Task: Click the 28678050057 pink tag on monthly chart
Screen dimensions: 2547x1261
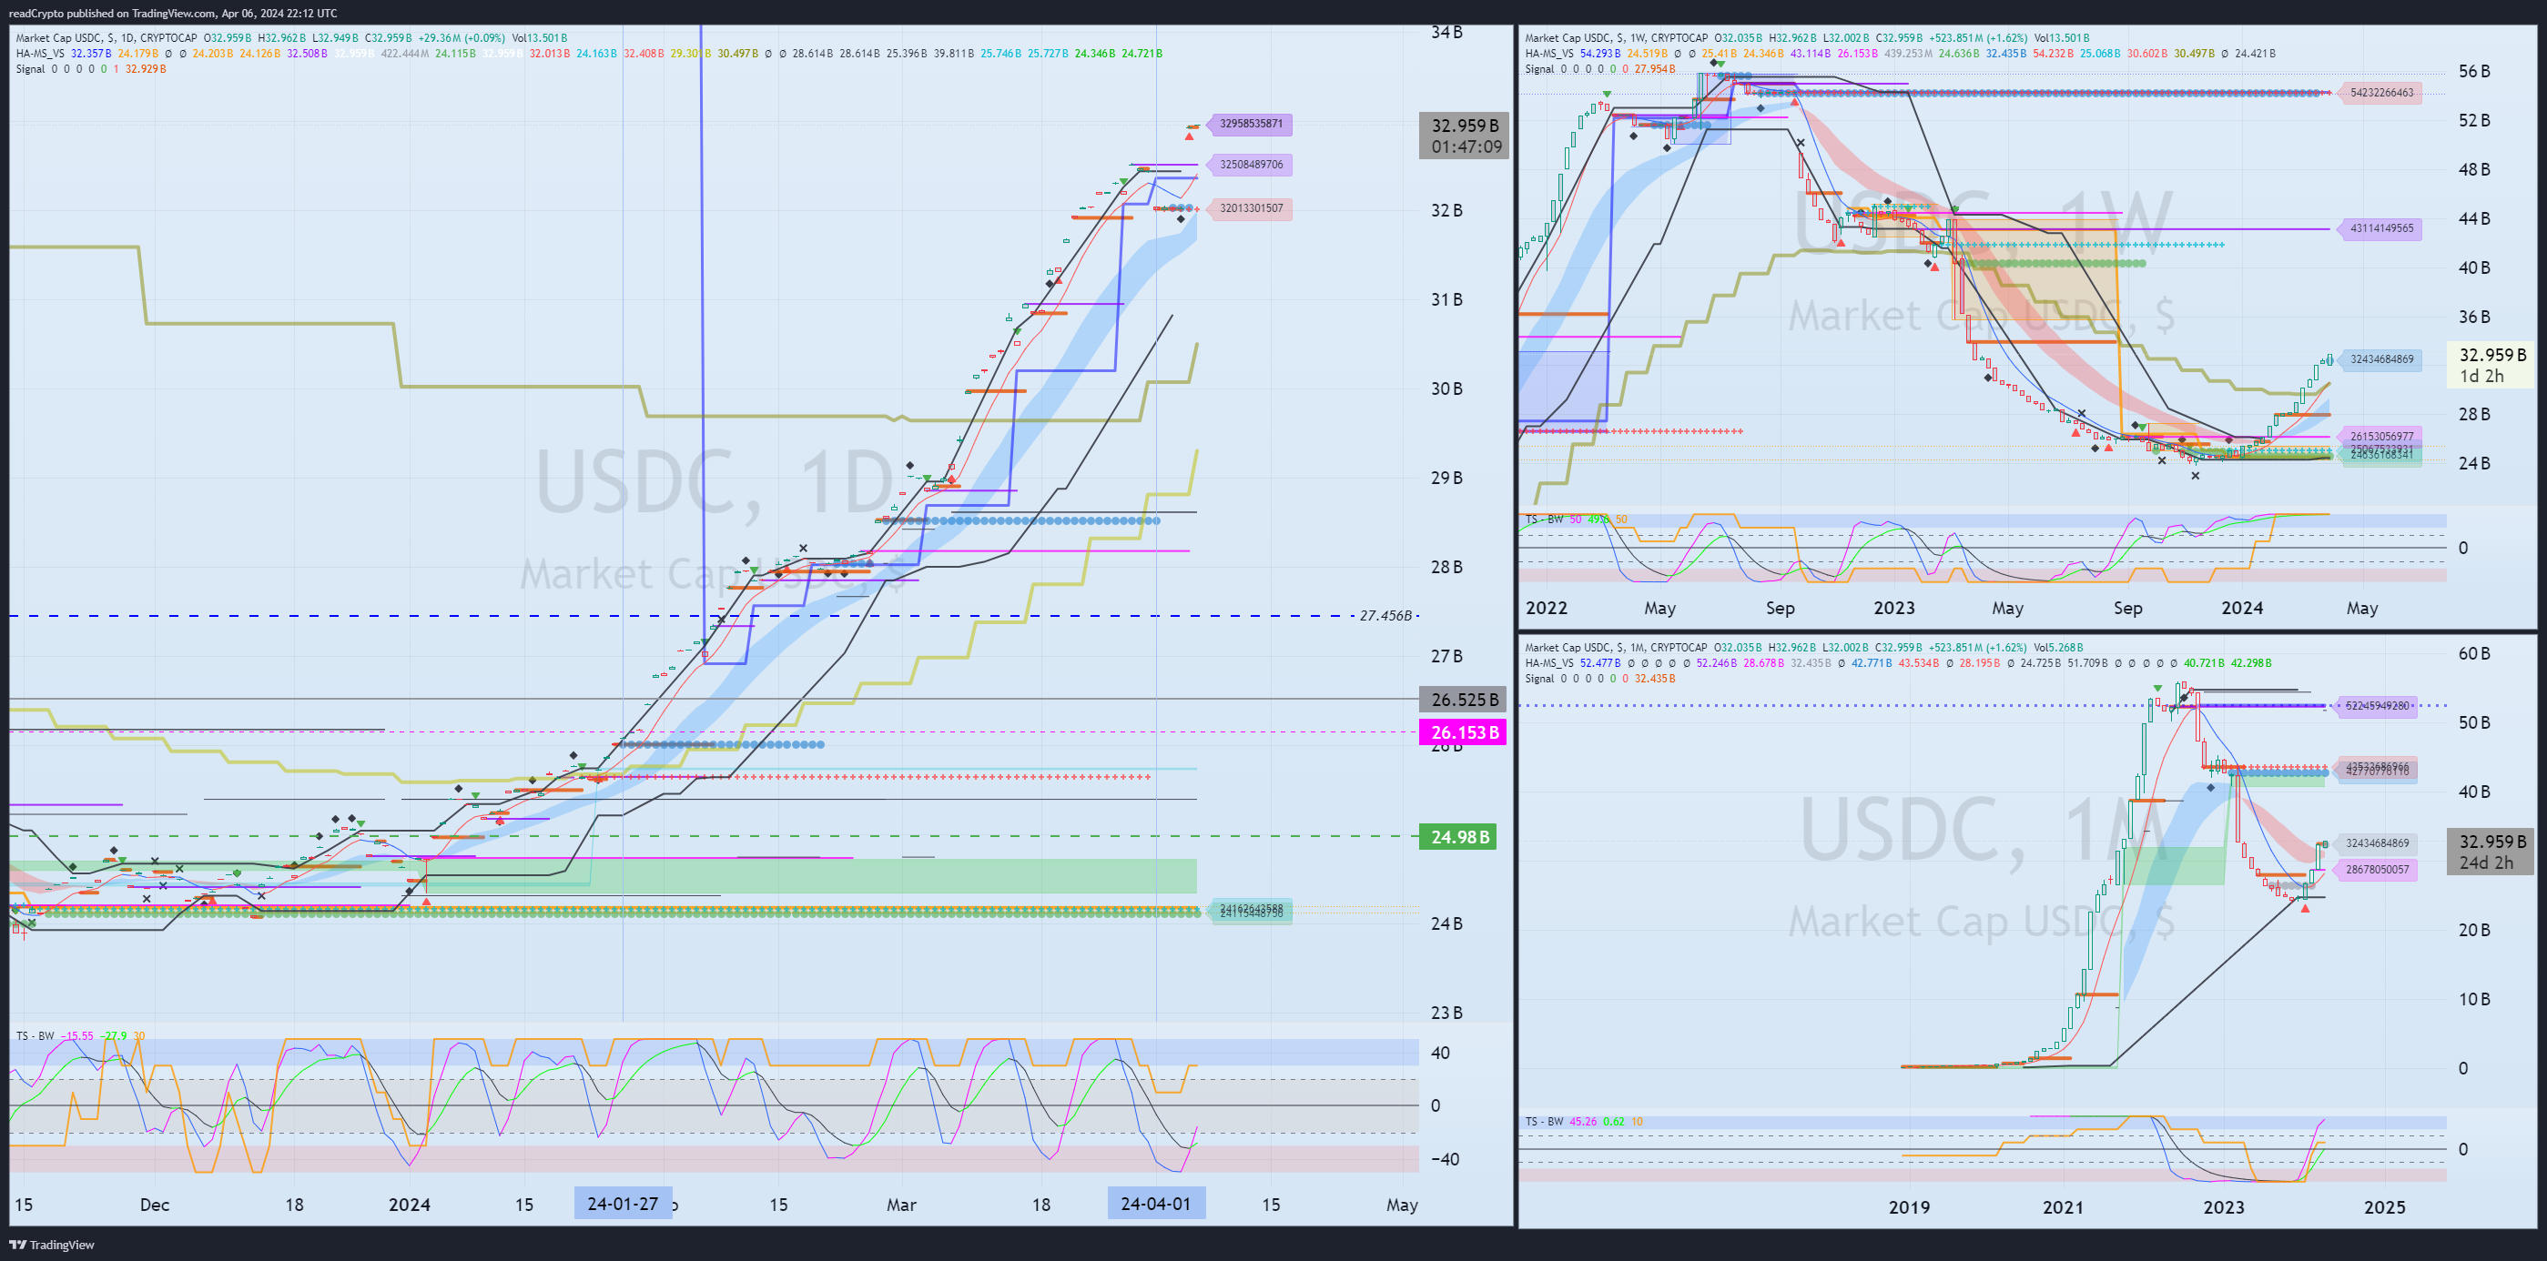Action: pyautogui.click(x=2377, y=870)
